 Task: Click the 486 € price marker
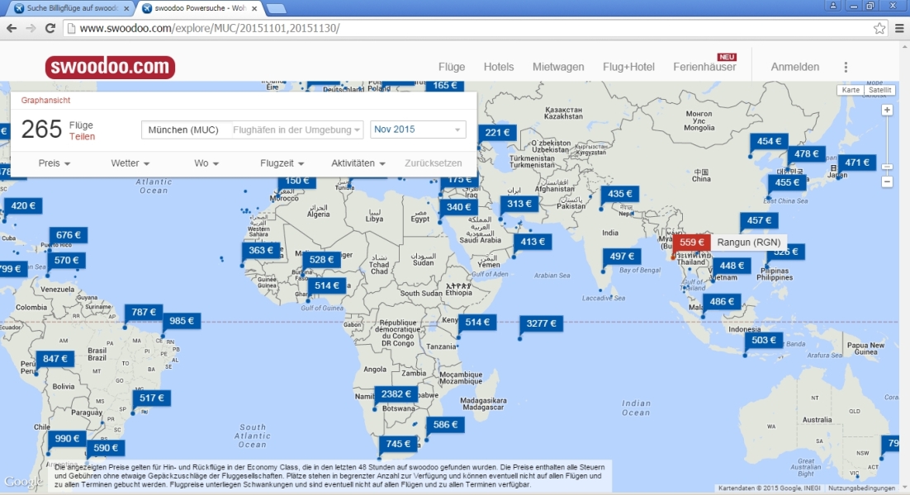coord(722,301)
